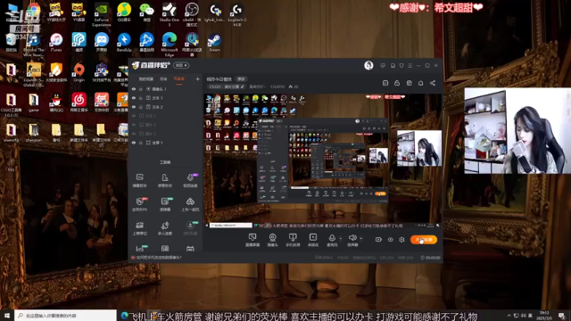Switch to the first scene tab
571x321 pixels.
146,78
